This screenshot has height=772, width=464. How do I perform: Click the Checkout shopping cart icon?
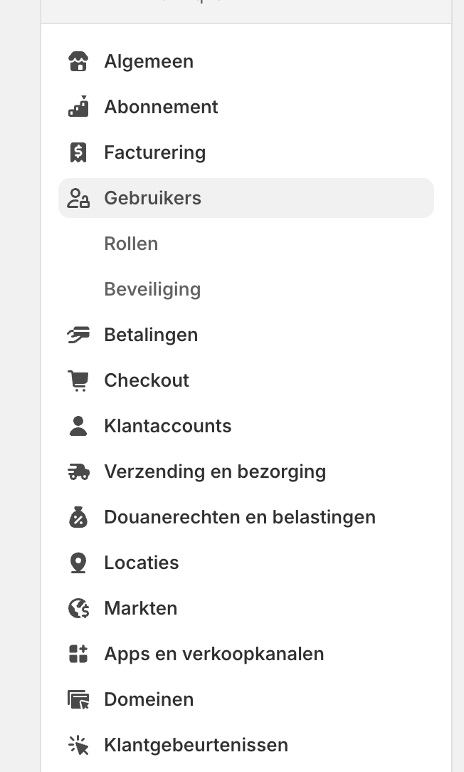[78, 380]
